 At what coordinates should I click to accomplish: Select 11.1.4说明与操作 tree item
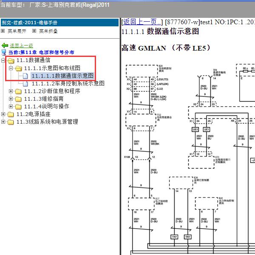point(46,106)
